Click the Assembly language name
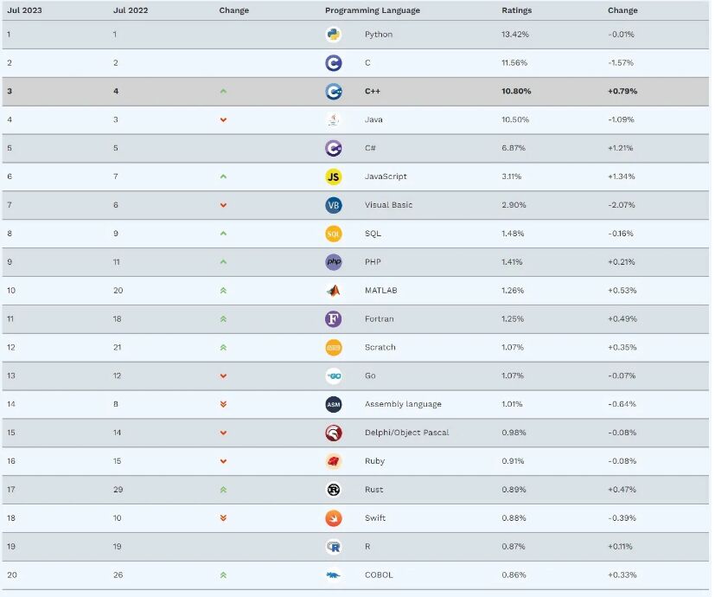Viewport: 715px width, 597px height. pyautogui.click(x=403, y=404)
